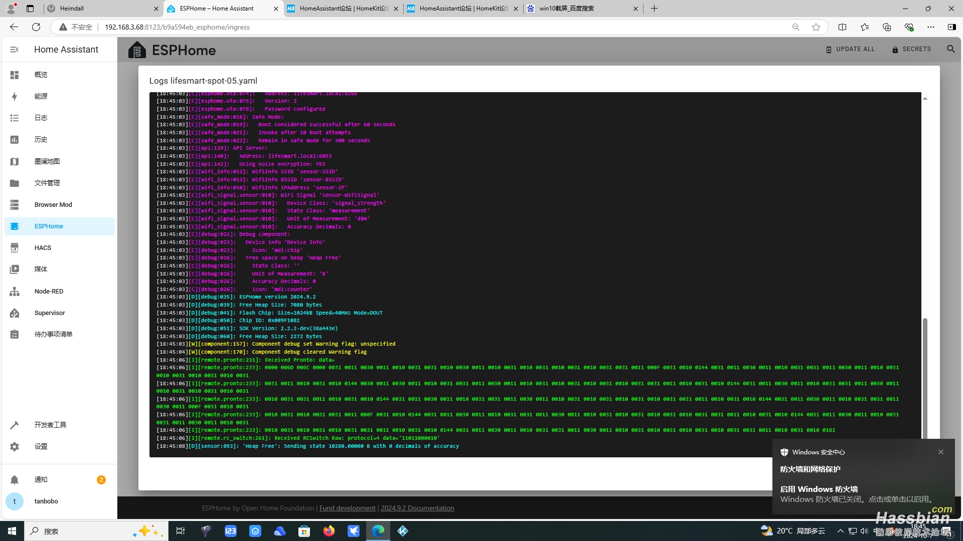The height and width of the screenshot is (541, 963).
Task: Open Firefox from the taskbar
Action: (329, 531)
